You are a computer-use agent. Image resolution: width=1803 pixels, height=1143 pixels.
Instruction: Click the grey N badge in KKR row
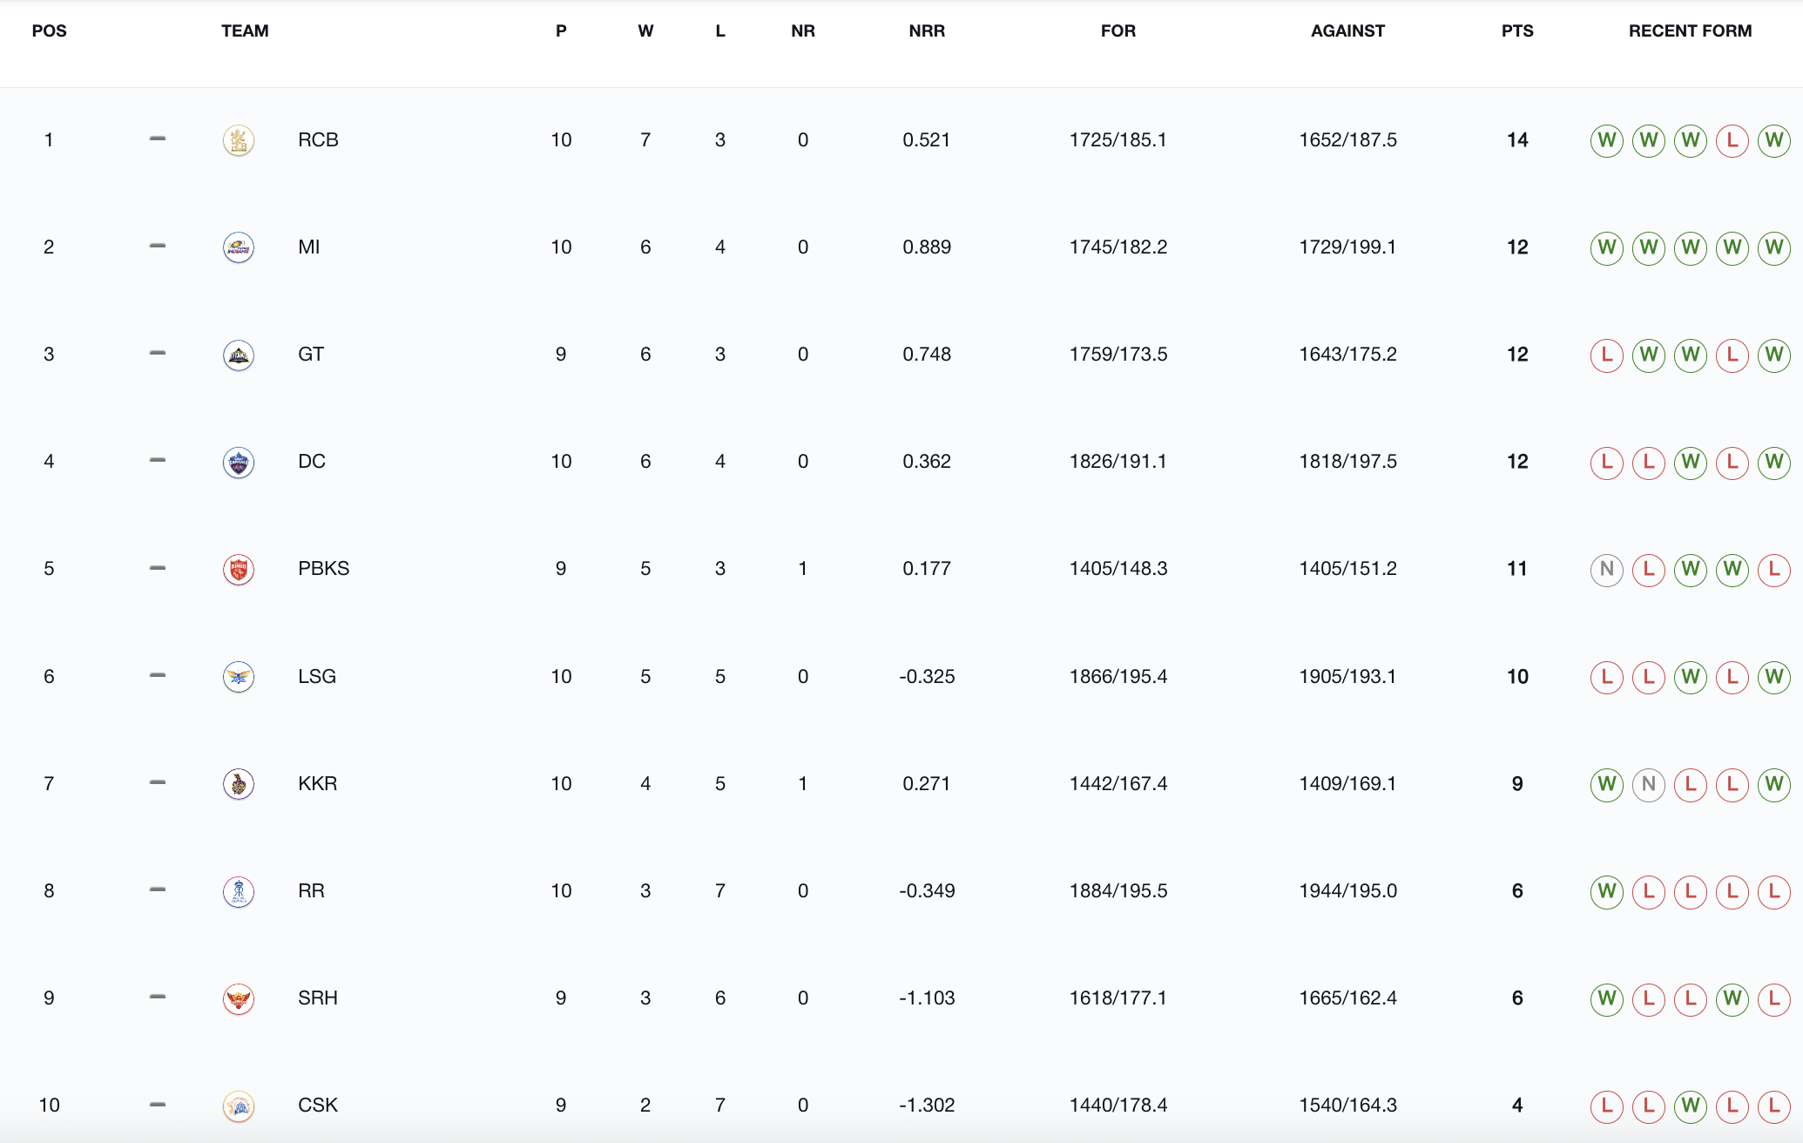pos(1648,784)
